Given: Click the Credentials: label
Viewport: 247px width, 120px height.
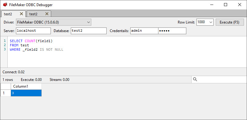Looking at the screenshot, I should point(119,31).
